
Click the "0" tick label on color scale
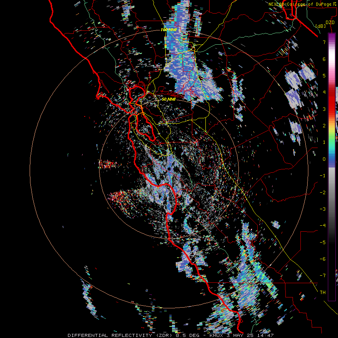(x=324, y=159)
